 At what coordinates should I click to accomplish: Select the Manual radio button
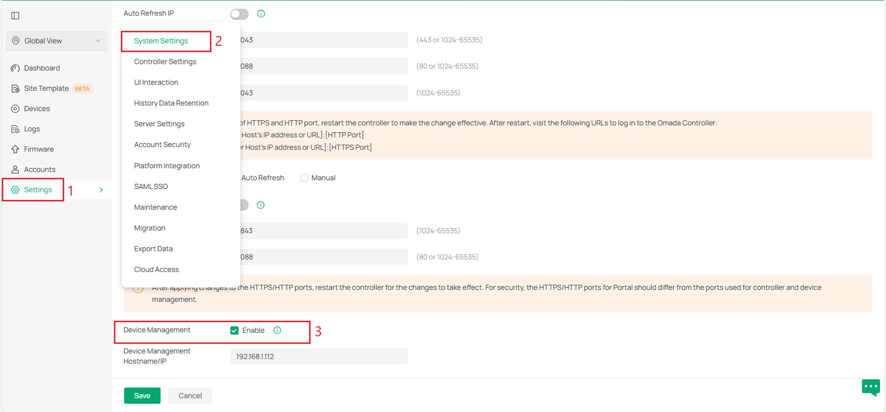click(304, 178)
